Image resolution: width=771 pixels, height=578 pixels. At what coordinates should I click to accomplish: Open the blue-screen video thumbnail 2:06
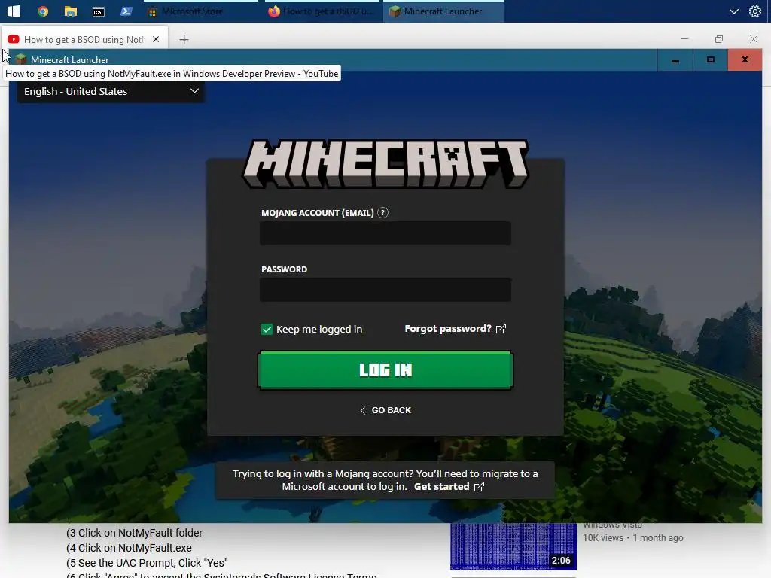[513, 546]
